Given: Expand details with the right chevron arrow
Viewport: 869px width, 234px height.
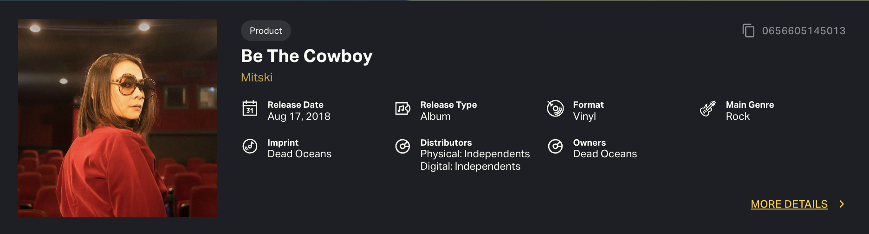Looking at the screenshot, I should point(842,204).
